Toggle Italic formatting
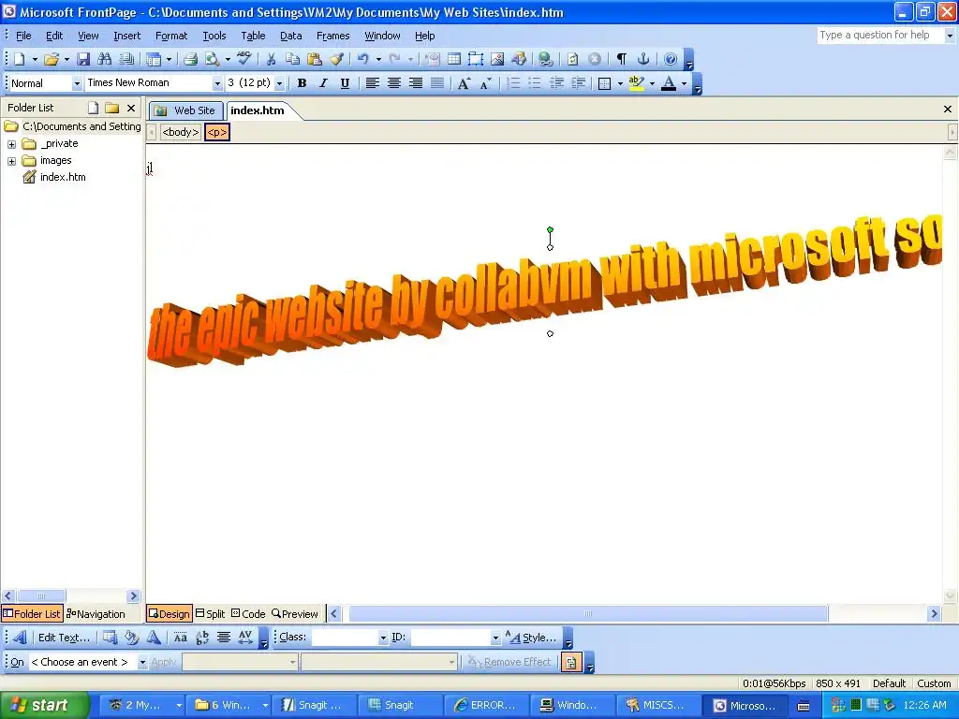This screenshot has height=719, width=959. (x=323, y=83)
